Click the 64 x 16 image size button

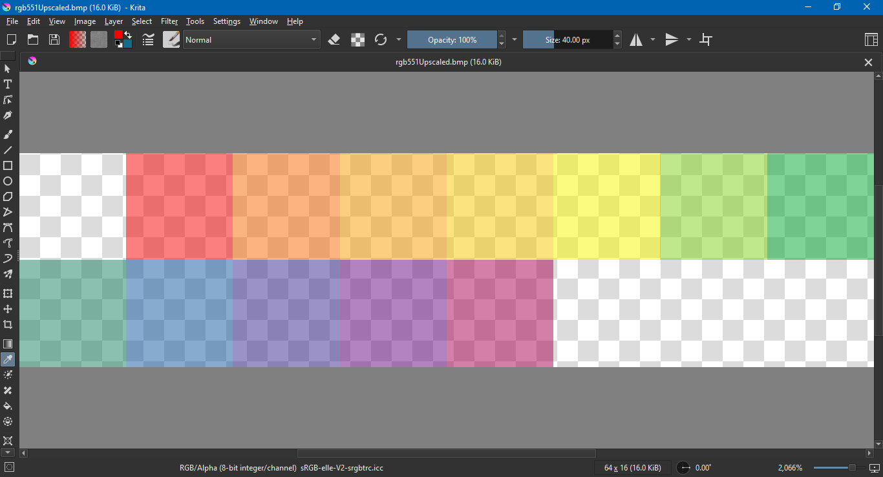coord(632,467)
